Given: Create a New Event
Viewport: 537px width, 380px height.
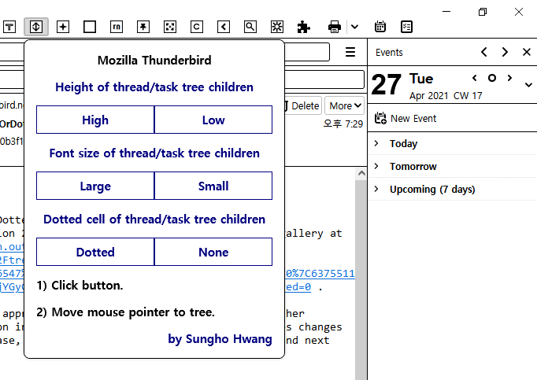Looking at the screenshot, I should pyautogui.click(x=406, y=118).
